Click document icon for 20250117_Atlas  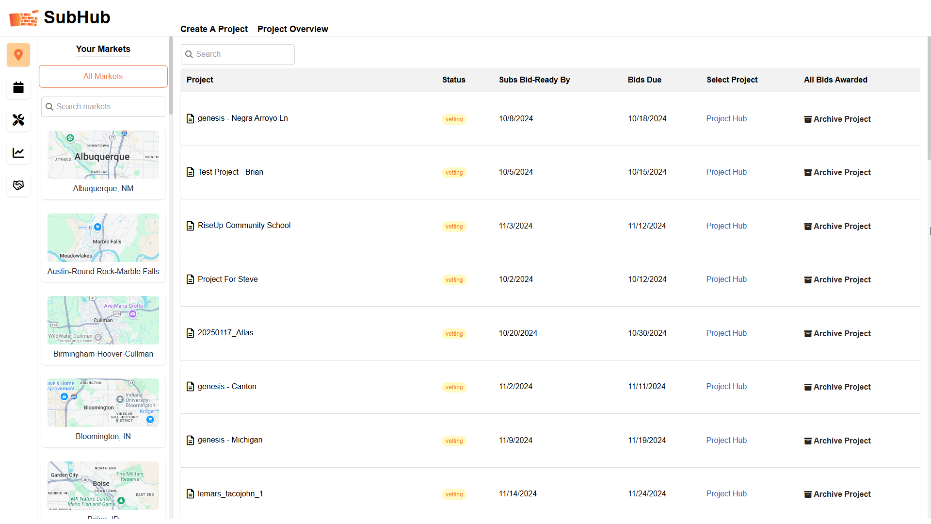point(191,333)
